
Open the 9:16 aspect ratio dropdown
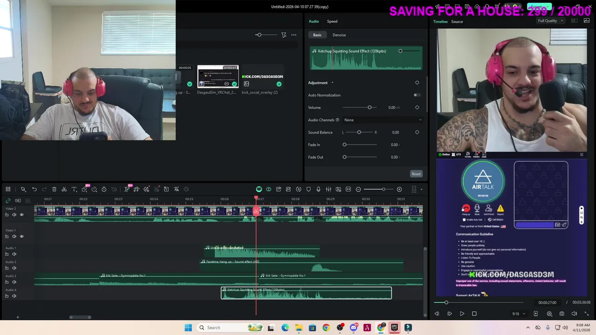coord(519,314)
